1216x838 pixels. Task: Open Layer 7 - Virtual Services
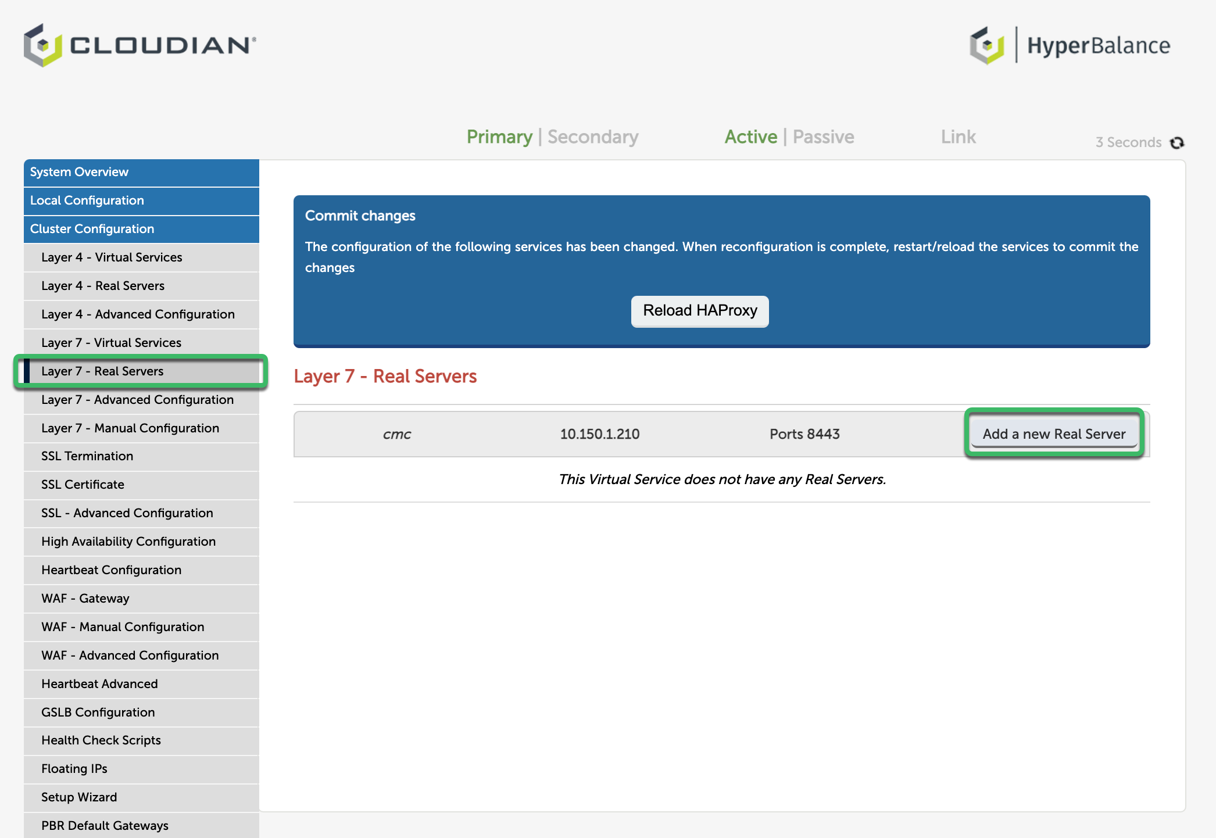tap(141, 343)
